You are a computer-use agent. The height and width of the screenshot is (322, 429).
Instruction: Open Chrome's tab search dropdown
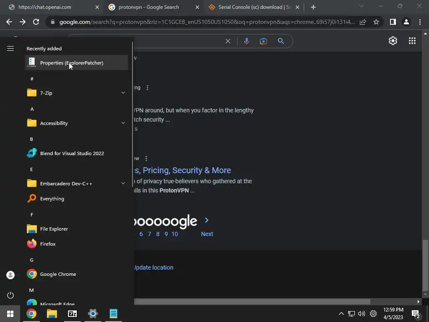click(362, 6)
